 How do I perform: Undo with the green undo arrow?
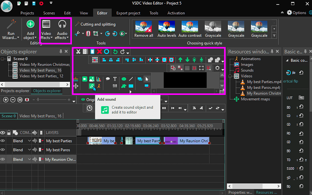click(x=115, y=52)
